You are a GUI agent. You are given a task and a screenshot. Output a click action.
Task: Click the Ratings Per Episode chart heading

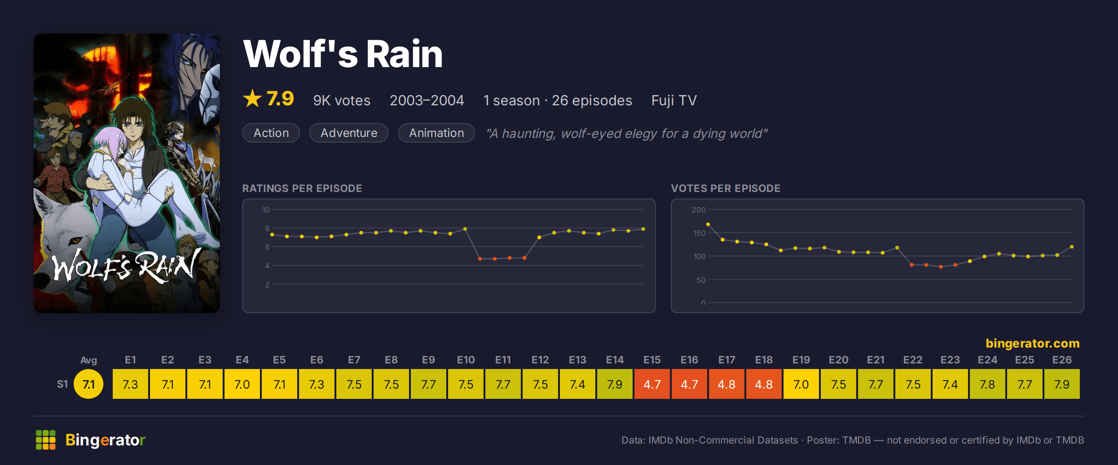tap(302, 188)
